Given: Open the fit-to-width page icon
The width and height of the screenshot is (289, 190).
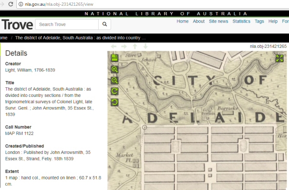Looking at the screenshot, I should pyautogui.click(x=115, y=58).
